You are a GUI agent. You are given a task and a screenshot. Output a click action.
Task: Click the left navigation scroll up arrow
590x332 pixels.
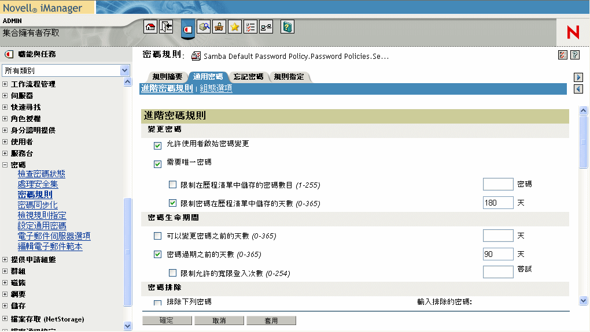128,82
